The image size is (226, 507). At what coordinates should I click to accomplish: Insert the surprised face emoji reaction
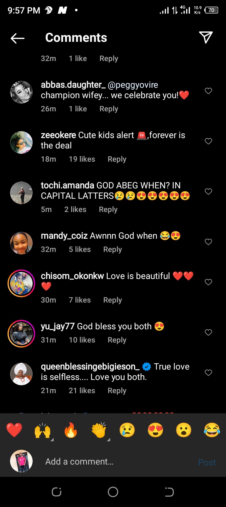(x=184, y=430)
